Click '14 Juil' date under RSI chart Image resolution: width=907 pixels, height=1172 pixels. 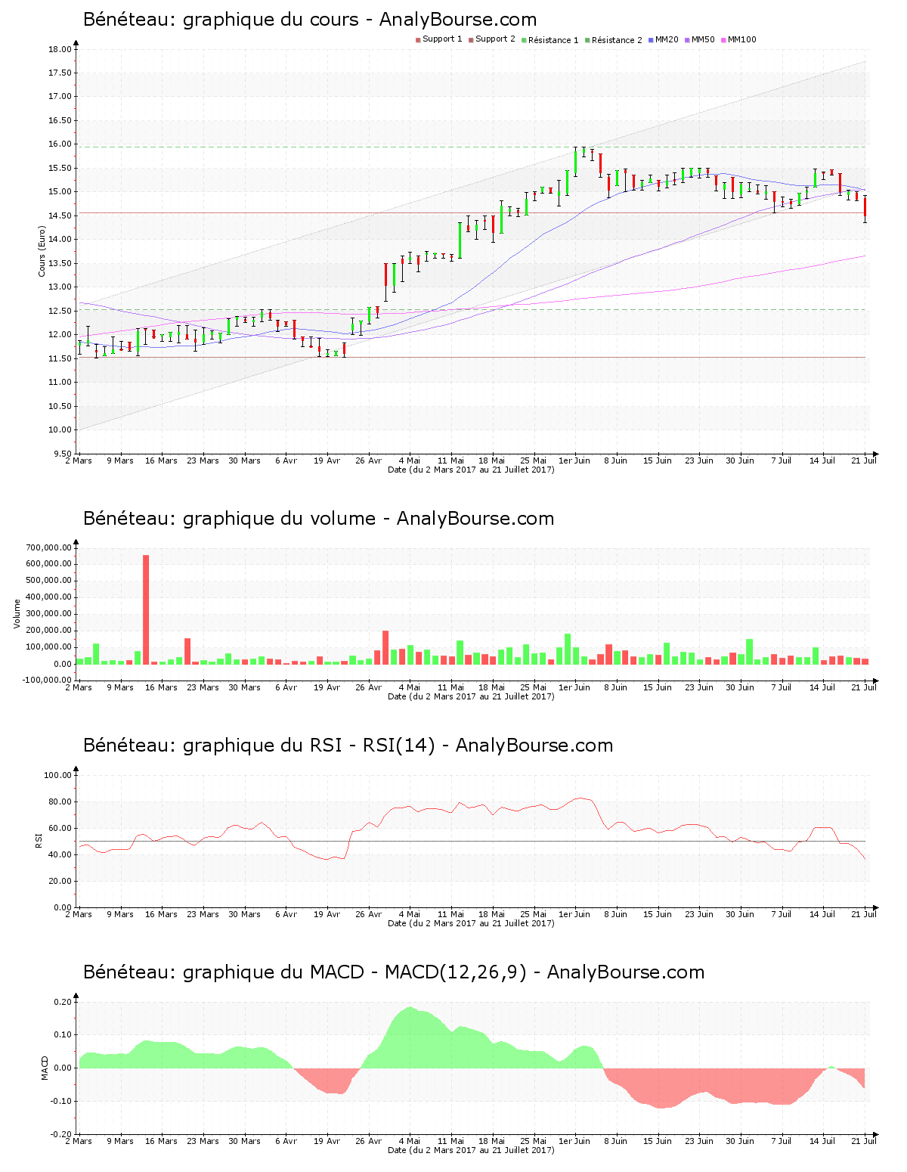[822, 914]
